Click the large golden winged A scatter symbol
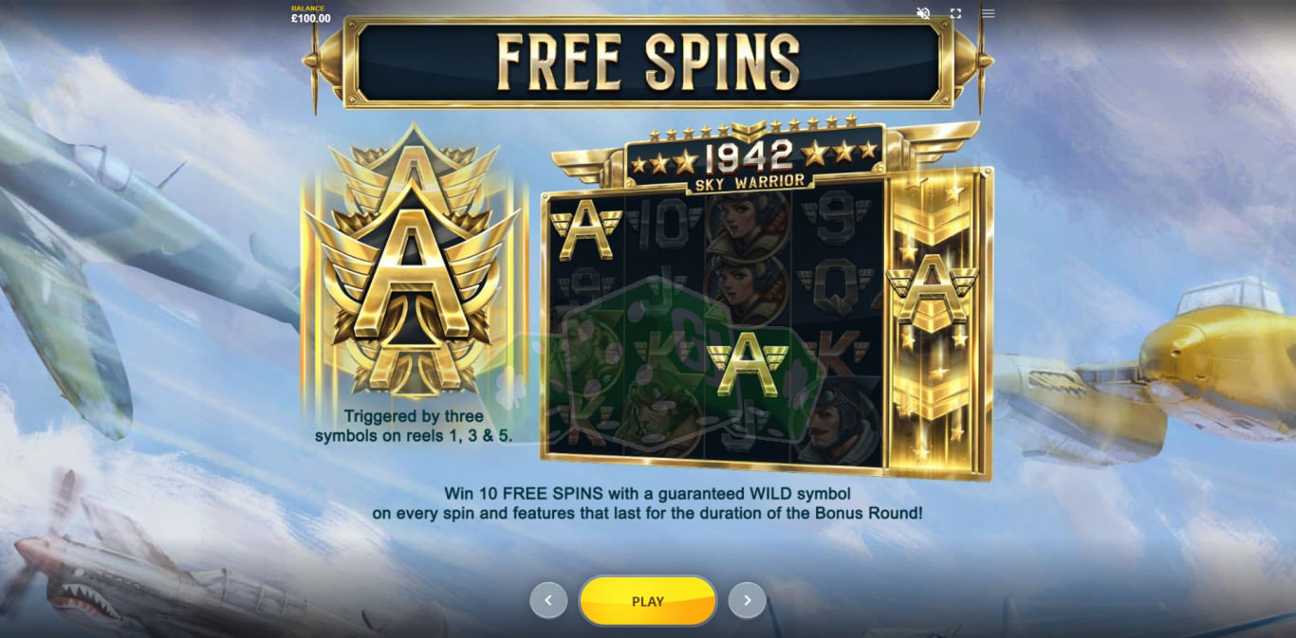 point(412,264)
